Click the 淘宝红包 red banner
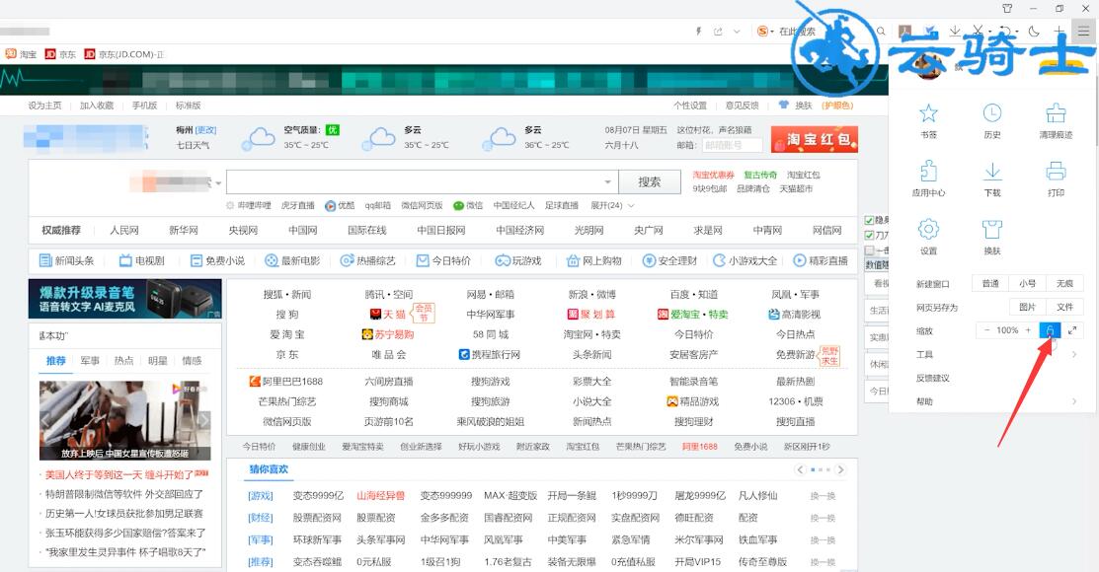The image size is (1099, 572). pos(814,139)
